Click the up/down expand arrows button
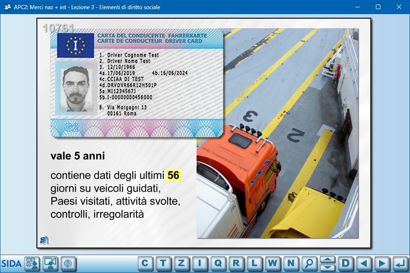The height and width of the screenshot is (273, 410). (328, 263)
